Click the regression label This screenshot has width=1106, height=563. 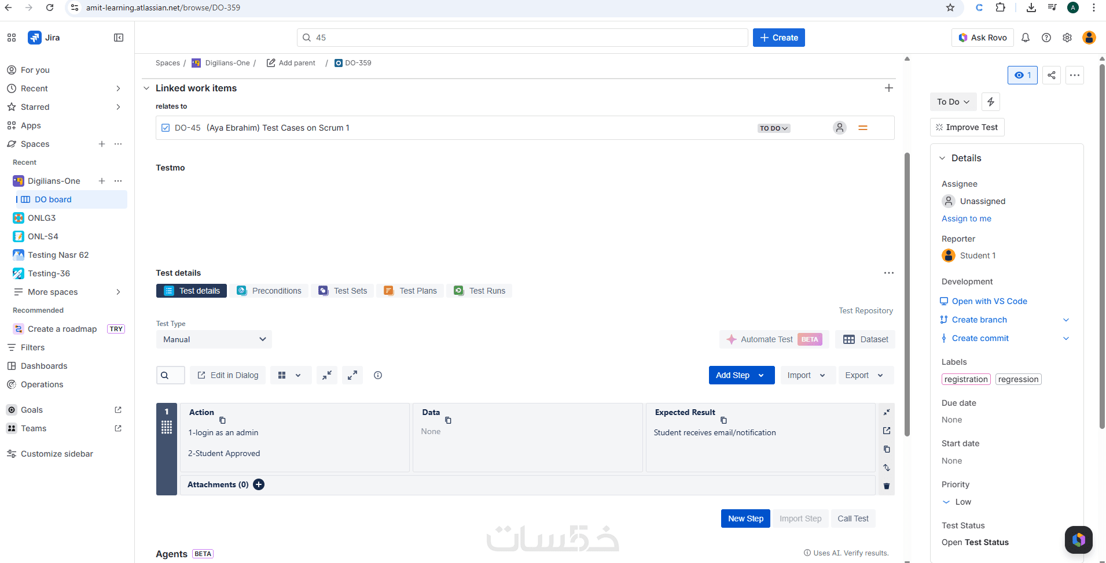1019,379
